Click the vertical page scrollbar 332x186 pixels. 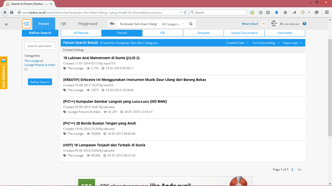click(330, 88)
